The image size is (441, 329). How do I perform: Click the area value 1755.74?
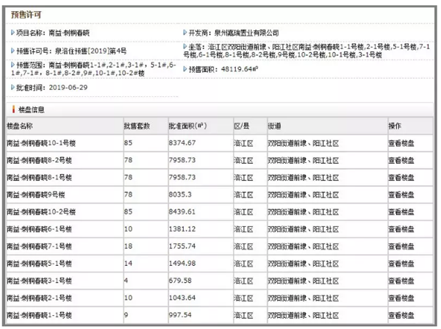click(x=182, y=246)
